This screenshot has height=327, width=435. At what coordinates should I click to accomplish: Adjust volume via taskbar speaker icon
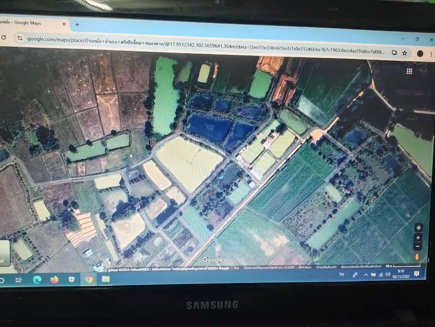(388, 275)
